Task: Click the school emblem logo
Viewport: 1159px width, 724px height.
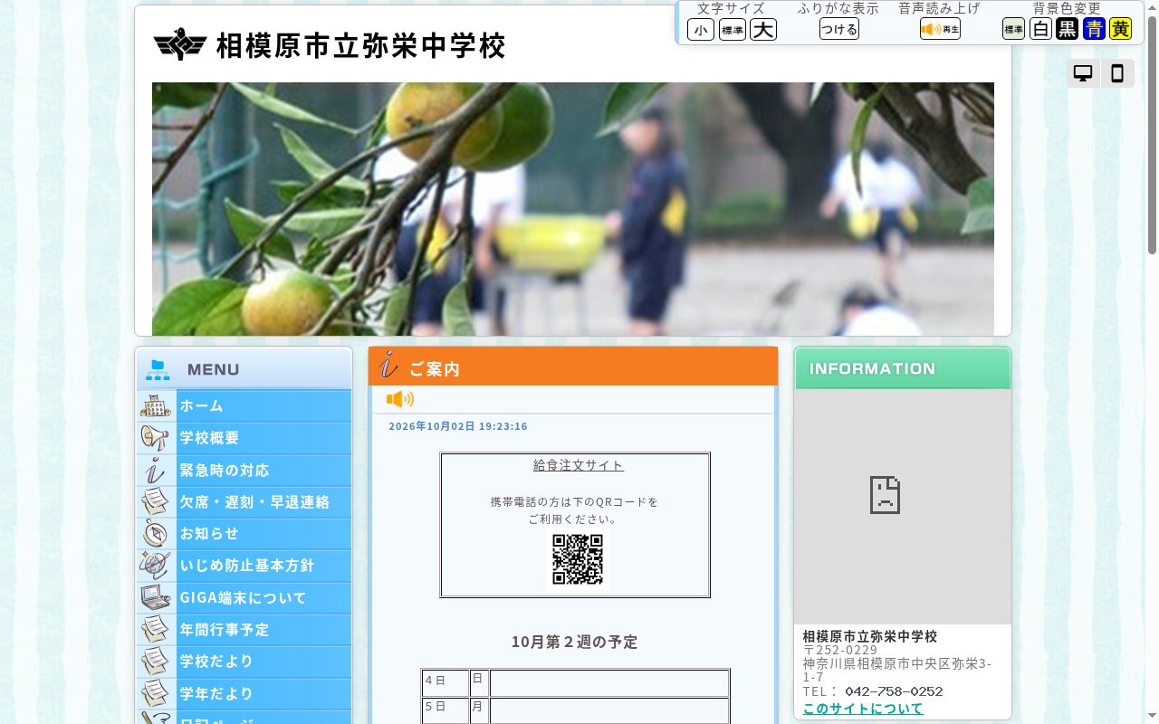Action: (x=180, y=44)
